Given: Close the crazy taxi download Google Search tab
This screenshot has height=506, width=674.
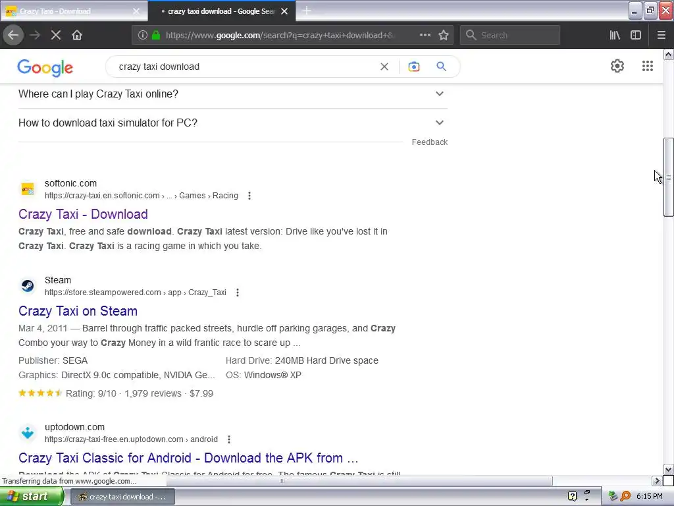Looking at the screenshot, I should (x=284, y=11).
